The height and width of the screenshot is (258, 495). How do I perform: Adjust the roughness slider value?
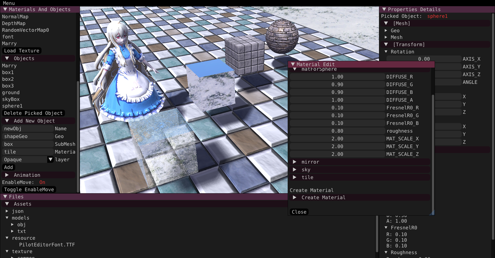coord(337,131)
